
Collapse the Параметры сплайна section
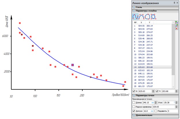[x=134, y=11]
